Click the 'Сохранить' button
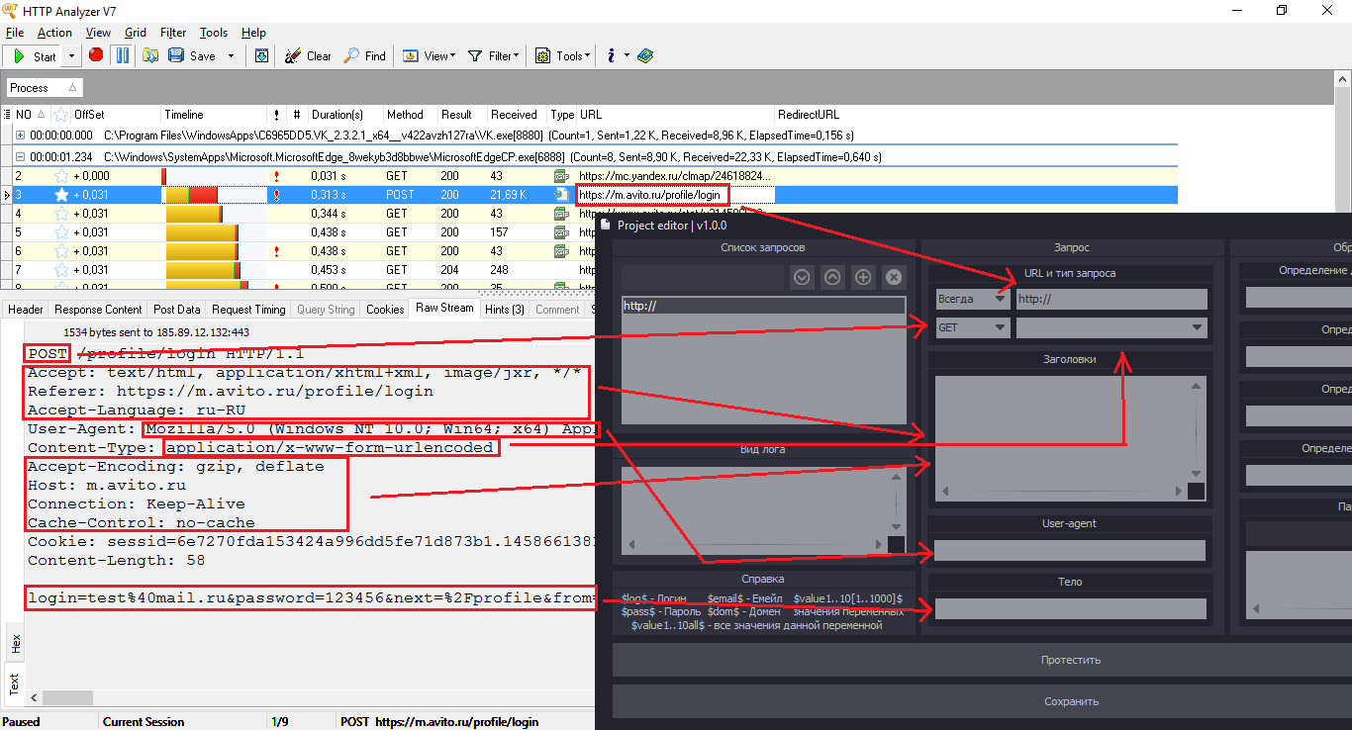 tap(1070, 701)
